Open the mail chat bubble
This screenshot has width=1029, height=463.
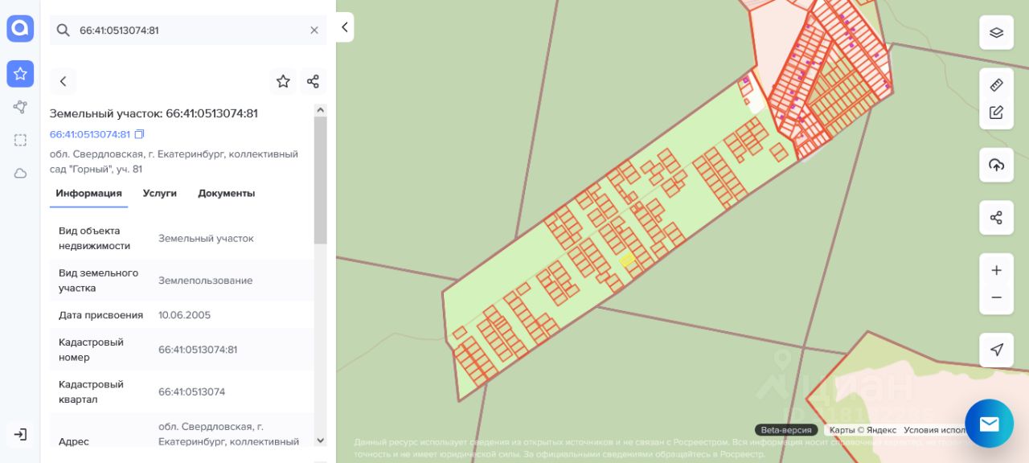989,424
